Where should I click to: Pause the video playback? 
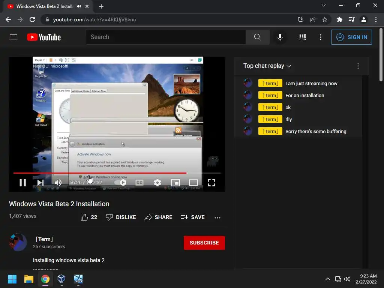[23, 183]
